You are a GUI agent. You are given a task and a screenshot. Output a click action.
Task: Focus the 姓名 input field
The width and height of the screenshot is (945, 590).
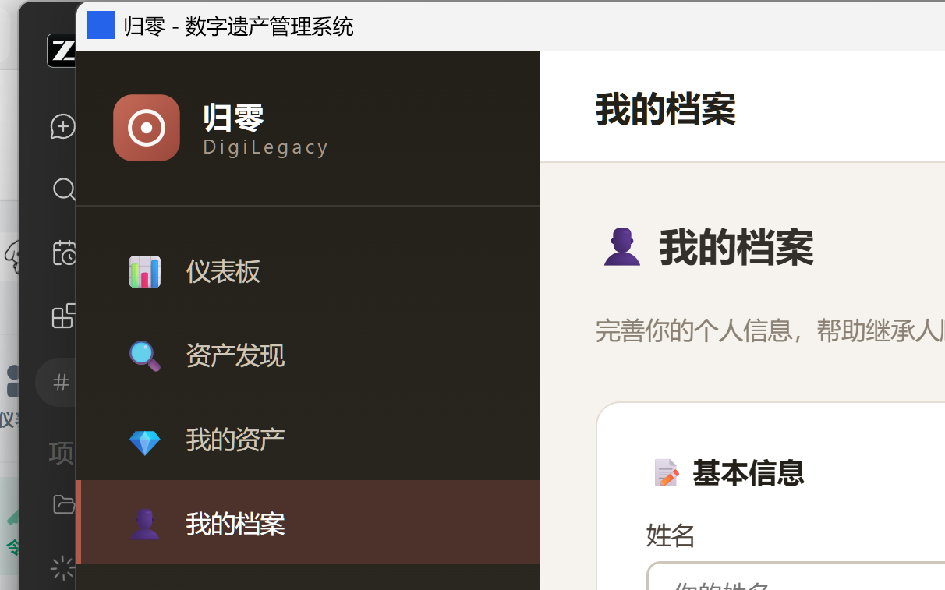click(x=795, y=576)
